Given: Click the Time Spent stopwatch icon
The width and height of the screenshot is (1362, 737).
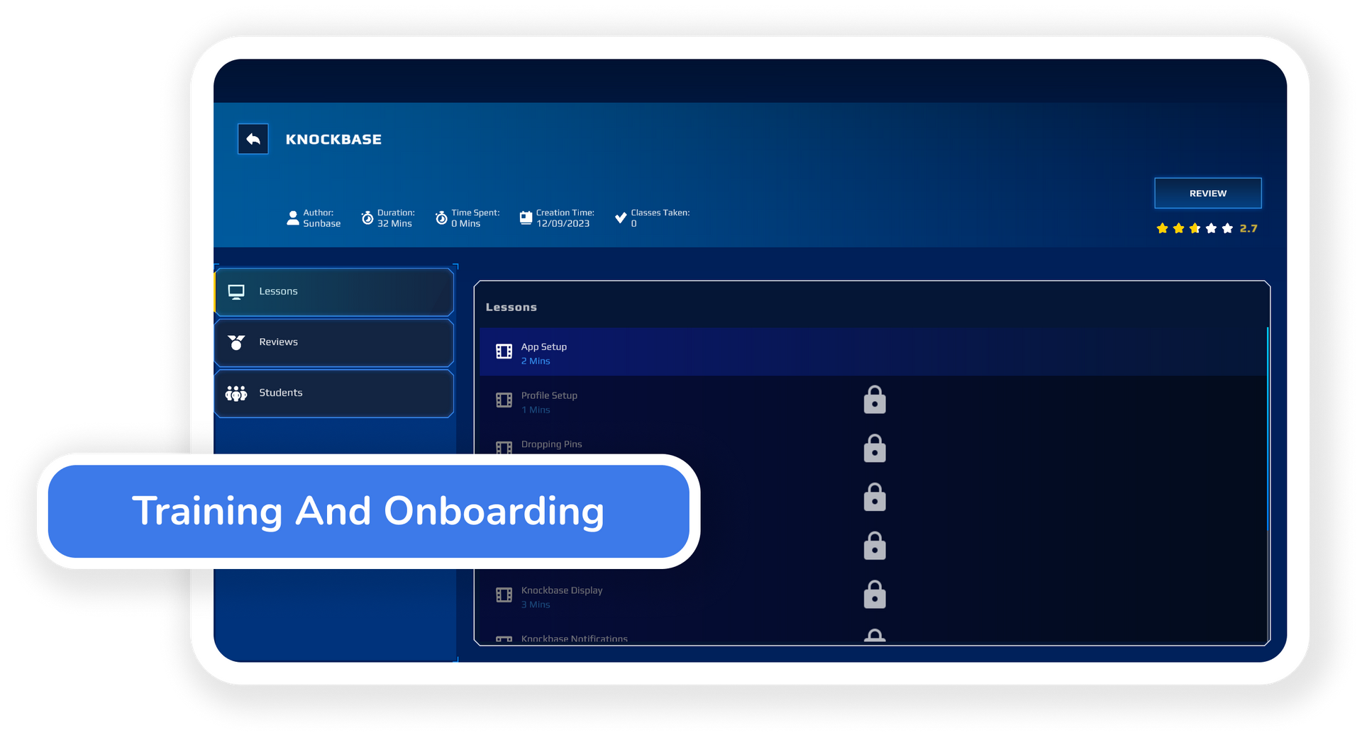Looking at the screenshot, I should tap(441, 218).
